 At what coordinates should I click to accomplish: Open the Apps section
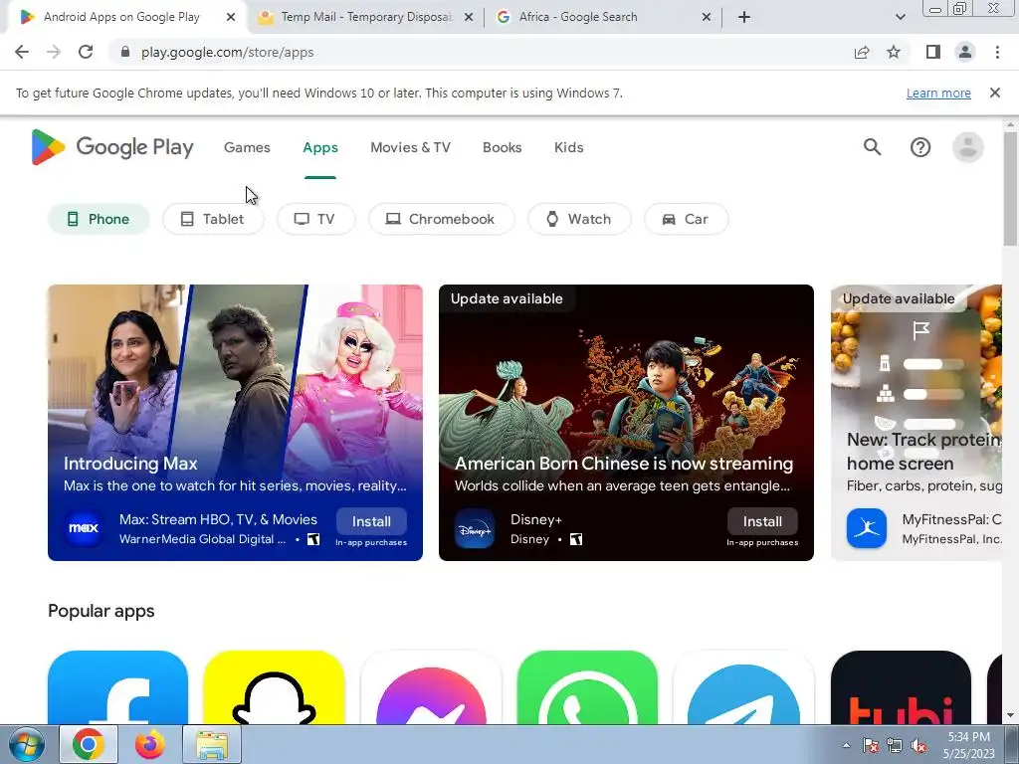click(x=320, y=147)
